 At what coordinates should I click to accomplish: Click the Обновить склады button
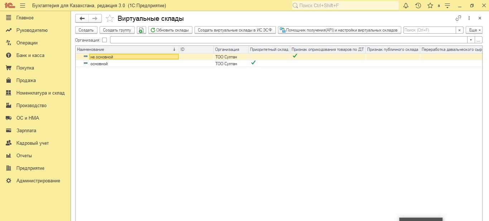pyautogui.click(x=170, y=30)
